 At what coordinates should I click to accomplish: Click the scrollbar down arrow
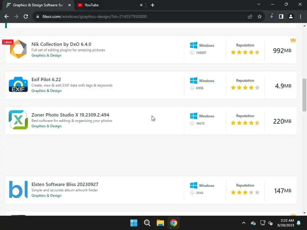click(304, 213)
